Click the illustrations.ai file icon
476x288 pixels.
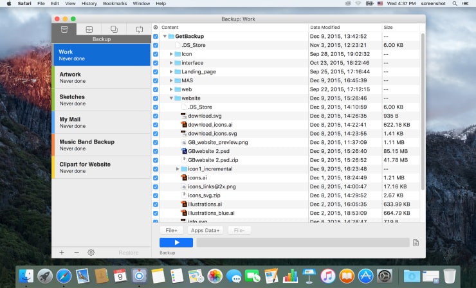184,204
